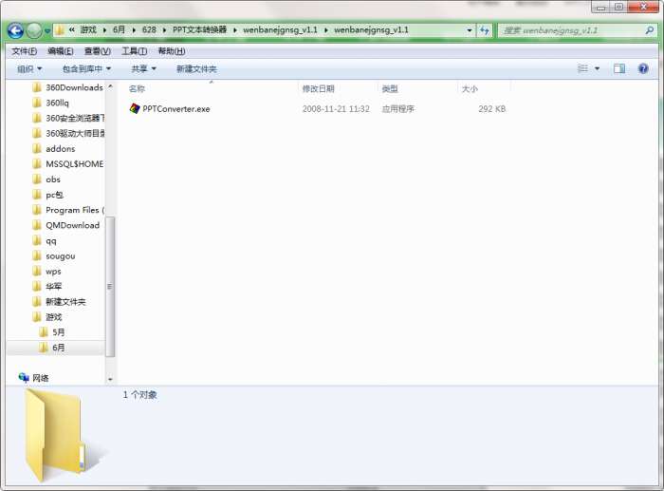Open the 工具(T) menu
The width and height of the screenshot is (664, 491).
pyautogui.click(x=135, y=51)
